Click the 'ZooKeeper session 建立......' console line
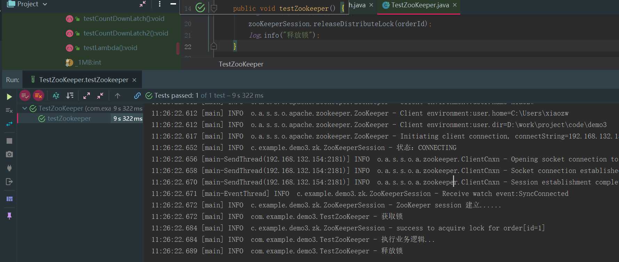Screen dimensions: 619x262 tap(326, 205)
